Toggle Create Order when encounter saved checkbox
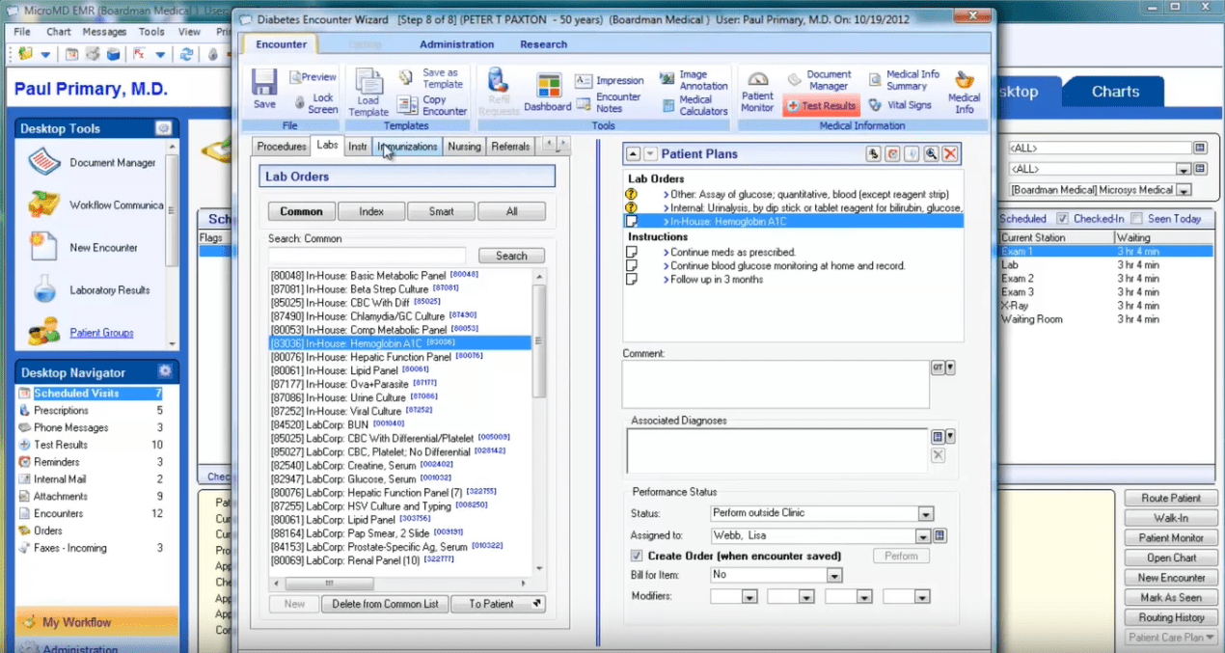This screenshot has width=1225, height=653. (637, 556)
